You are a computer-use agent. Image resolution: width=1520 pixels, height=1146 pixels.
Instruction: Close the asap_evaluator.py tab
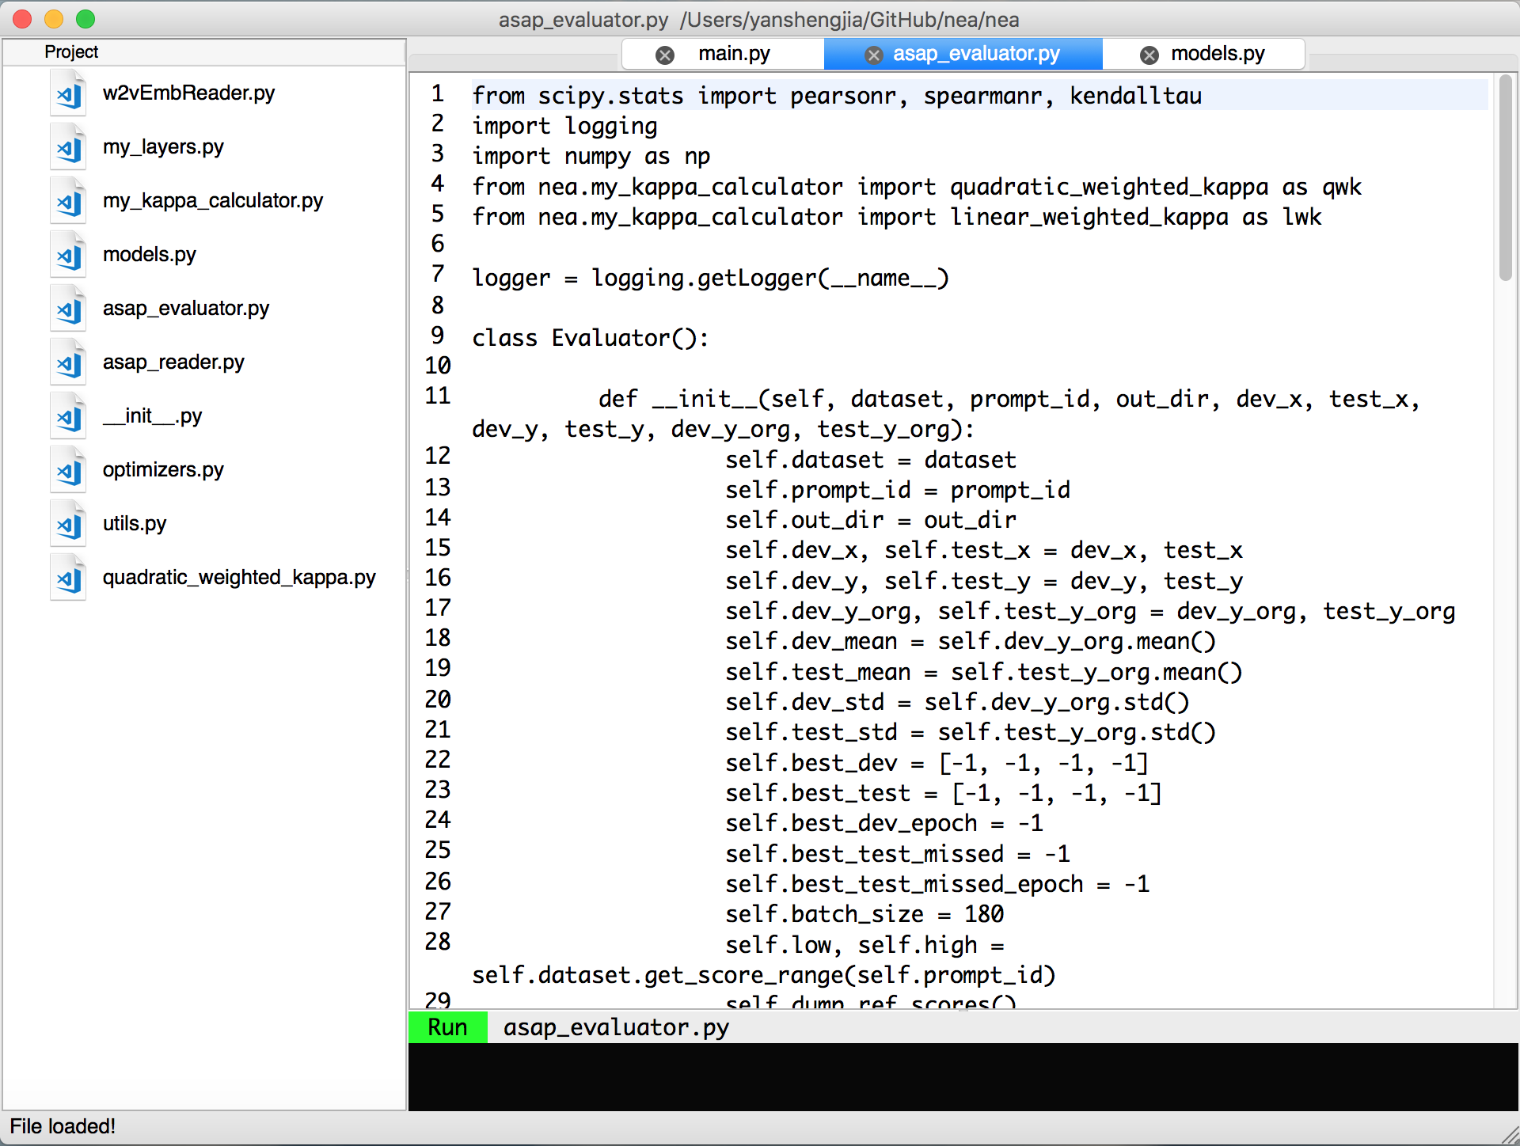(874, 55)
